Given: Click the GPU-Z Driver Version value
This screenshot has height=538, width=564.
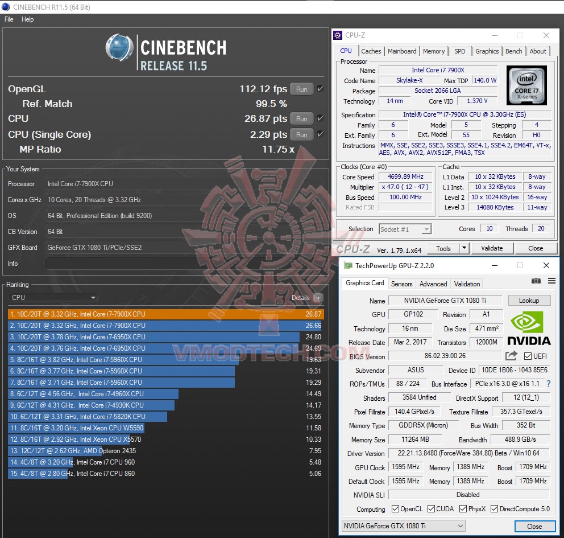Looking at the screenshot, I should tap(468, 453).
